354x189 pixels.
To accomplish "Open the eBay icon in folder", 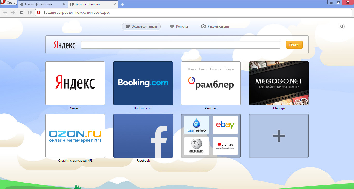I will (225, 125).
